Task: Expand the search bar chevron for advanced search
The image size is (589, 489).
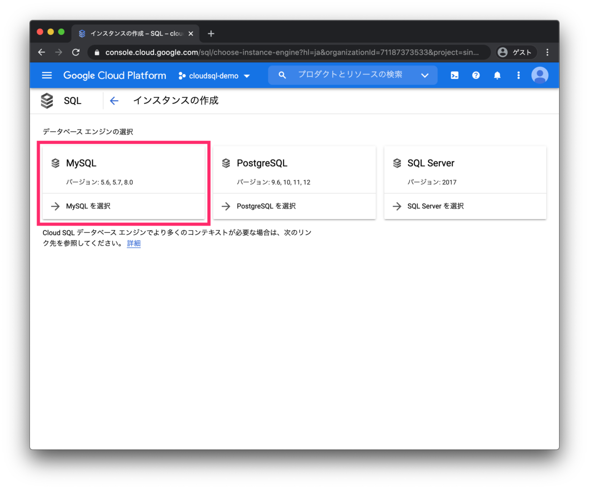Action: pos(425,75)
